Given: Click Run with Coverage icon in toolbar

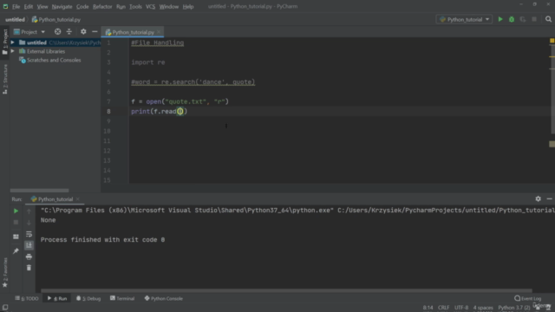Looking at the screenshot, I should (523, 19).
